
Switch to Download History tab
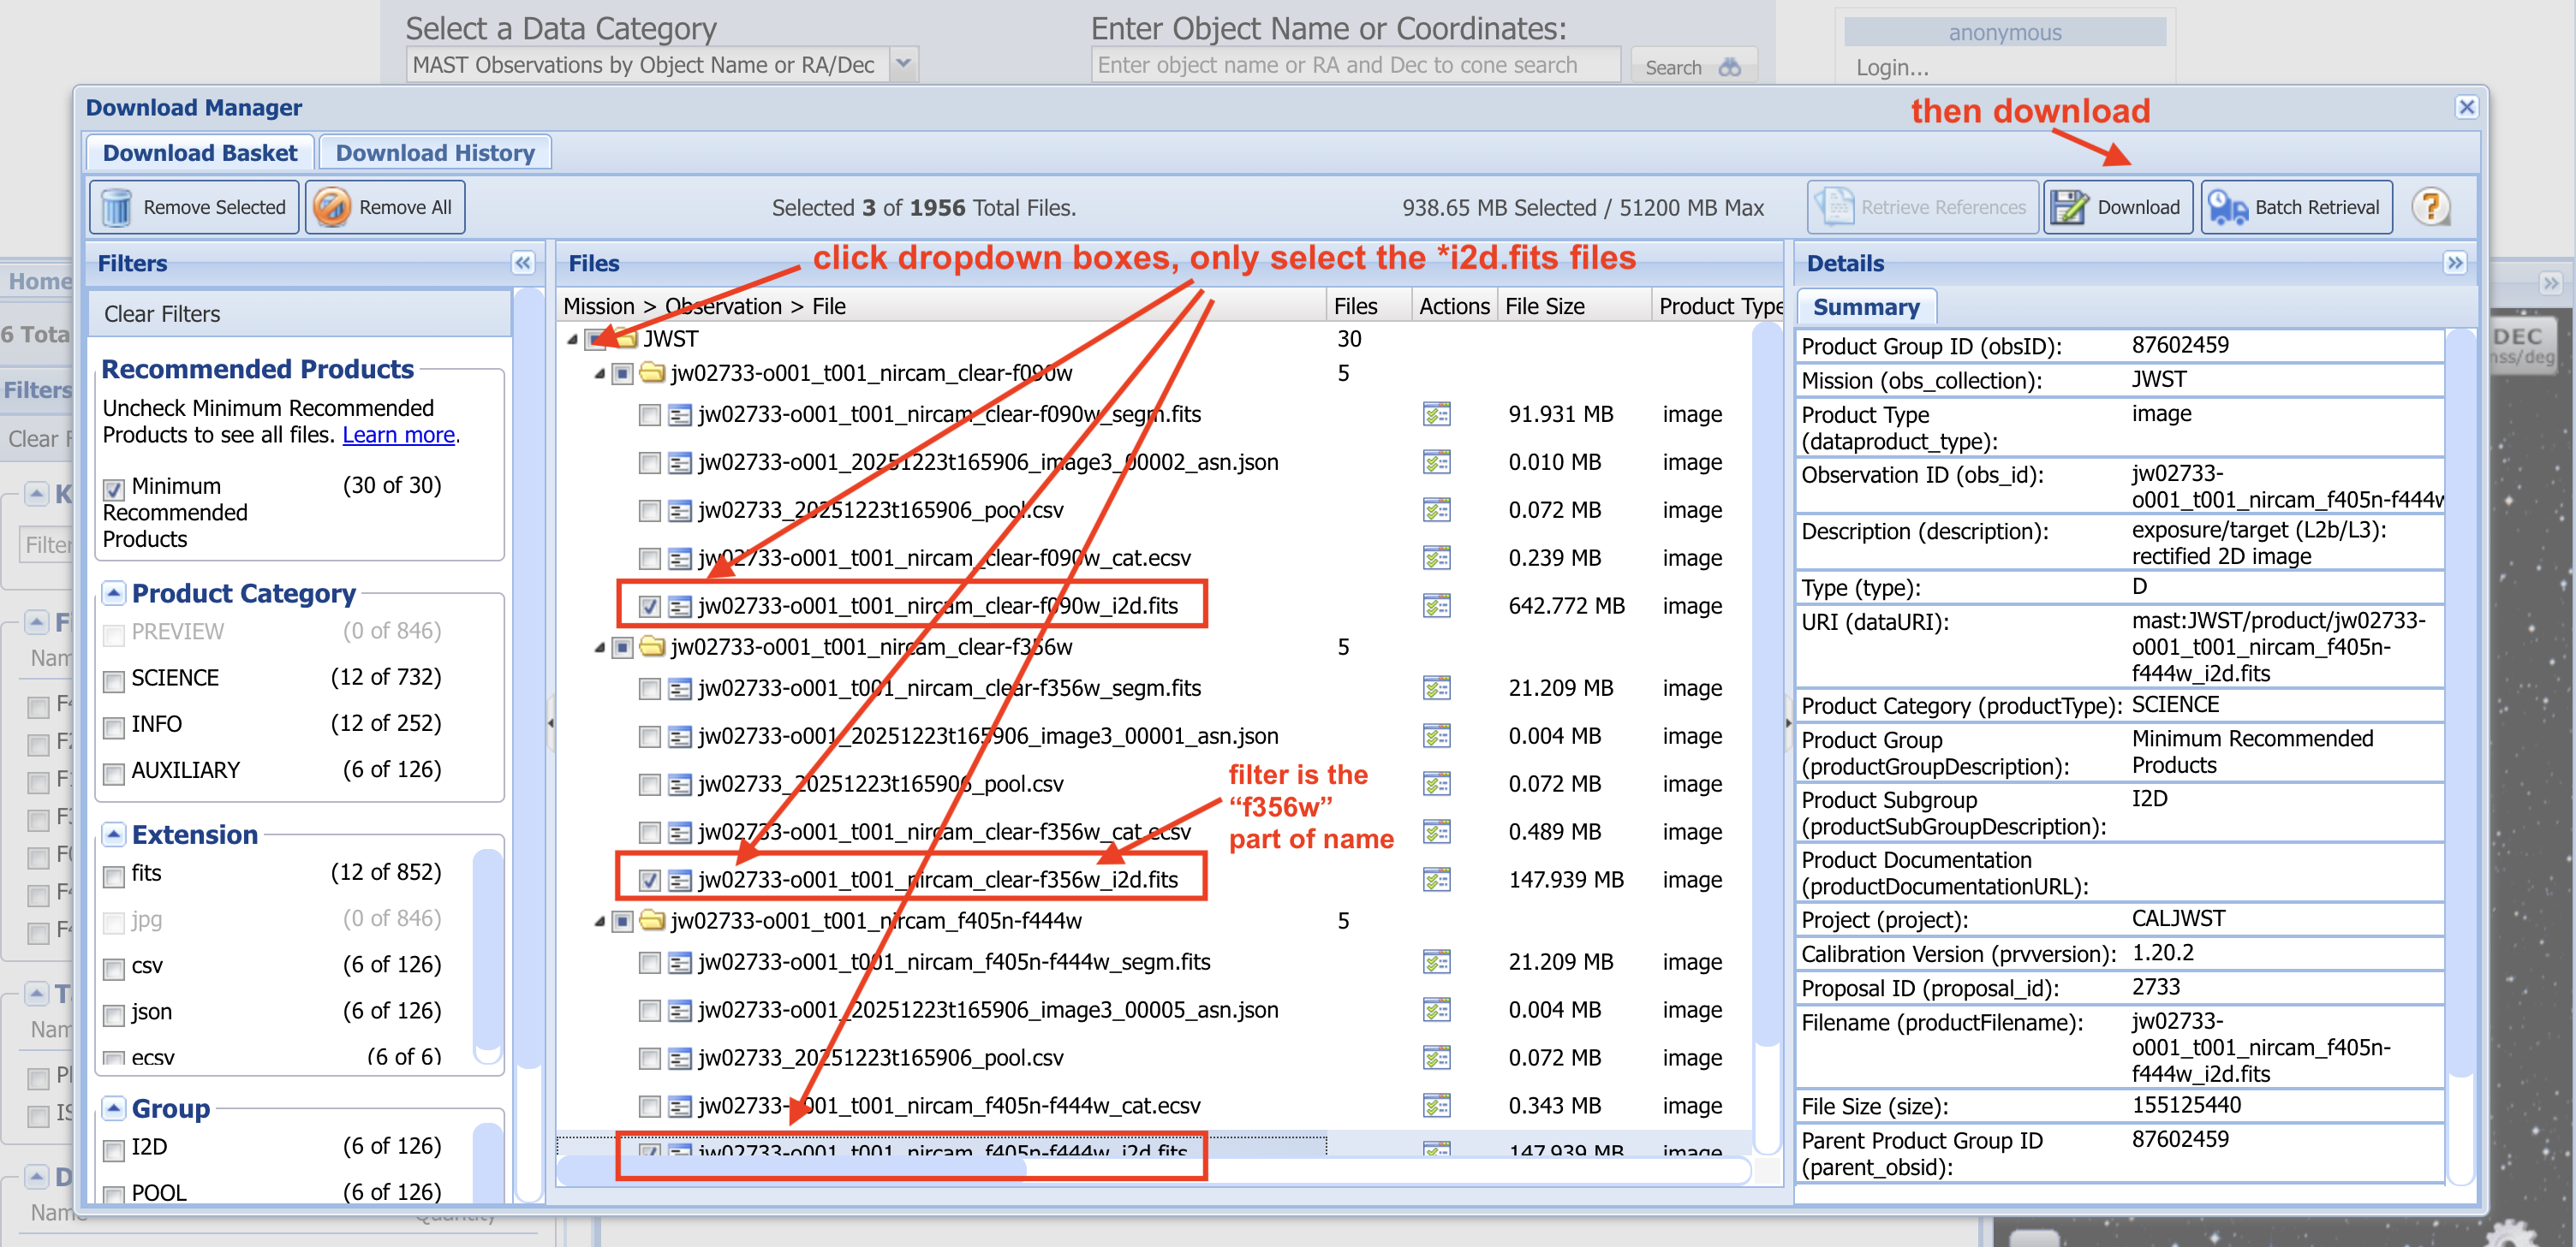tap(435, 153)
